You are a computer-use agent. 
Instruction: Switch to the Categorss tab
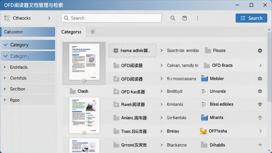[71, 32]
